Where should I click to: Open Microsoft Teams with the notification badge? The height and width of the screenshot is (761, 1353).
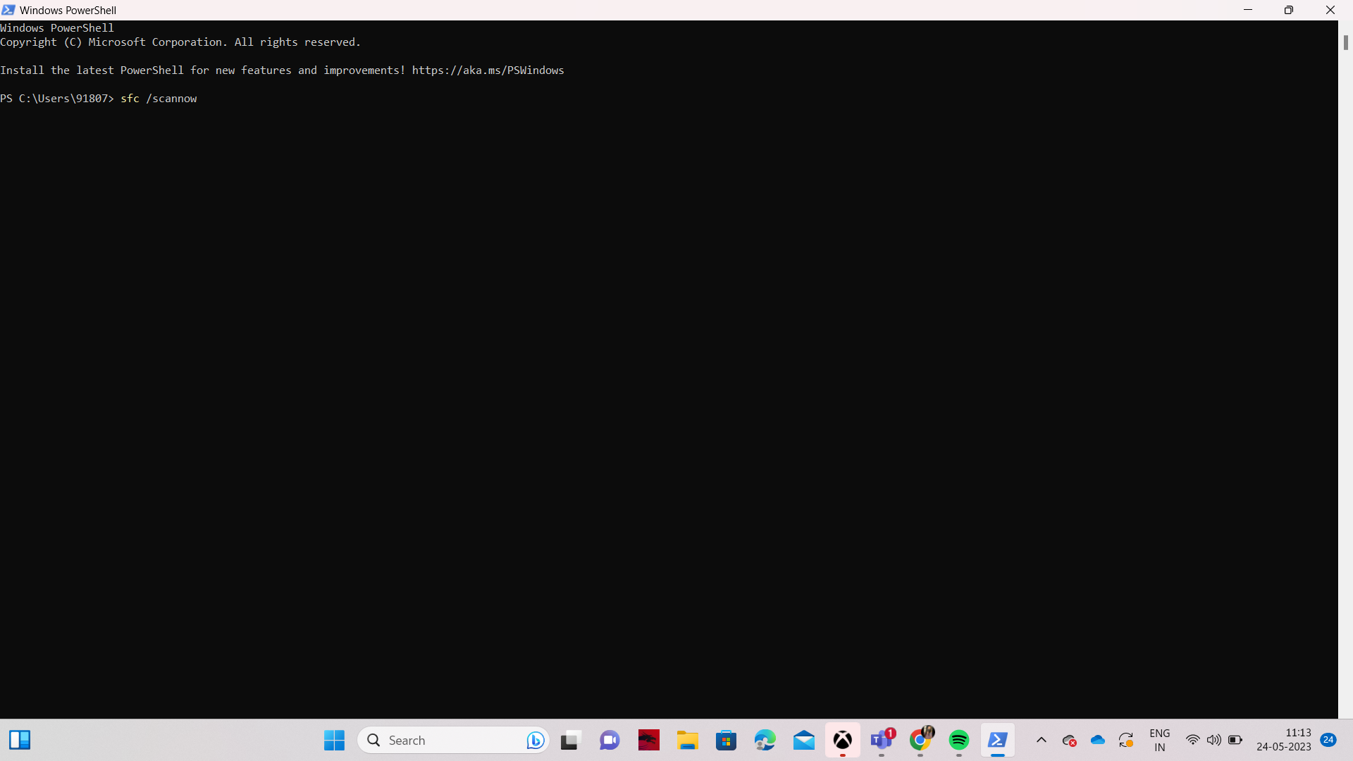tap(882, 740)
